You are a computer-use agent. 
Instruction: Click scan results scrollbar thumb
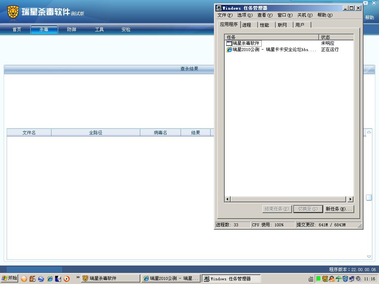coord(369,197)
